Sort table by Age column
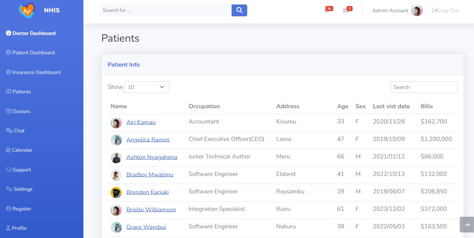474x238 pixels. pos(343,106)
